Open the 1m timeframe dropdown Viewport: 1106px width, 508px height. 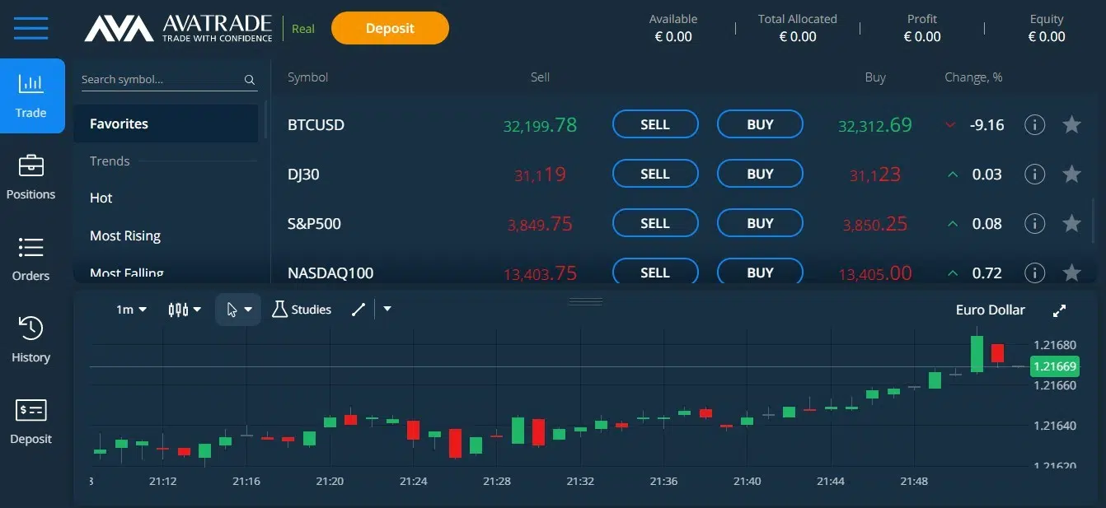click(131, 310)
